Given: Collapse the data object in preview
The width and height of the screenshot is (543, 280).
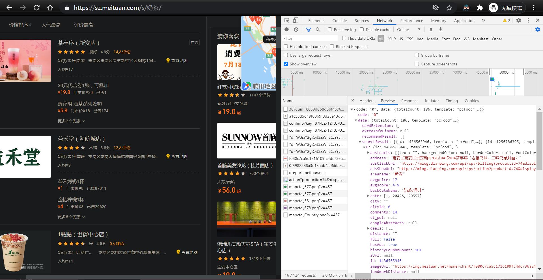Looking at the screenshot, I should [356, 120].
